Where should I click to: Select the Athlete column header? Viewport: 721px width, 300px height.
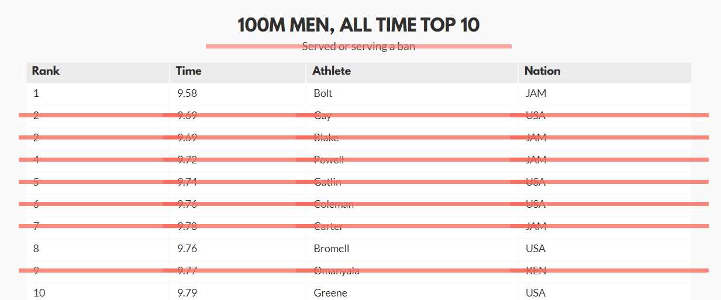[x=332, y=71]
